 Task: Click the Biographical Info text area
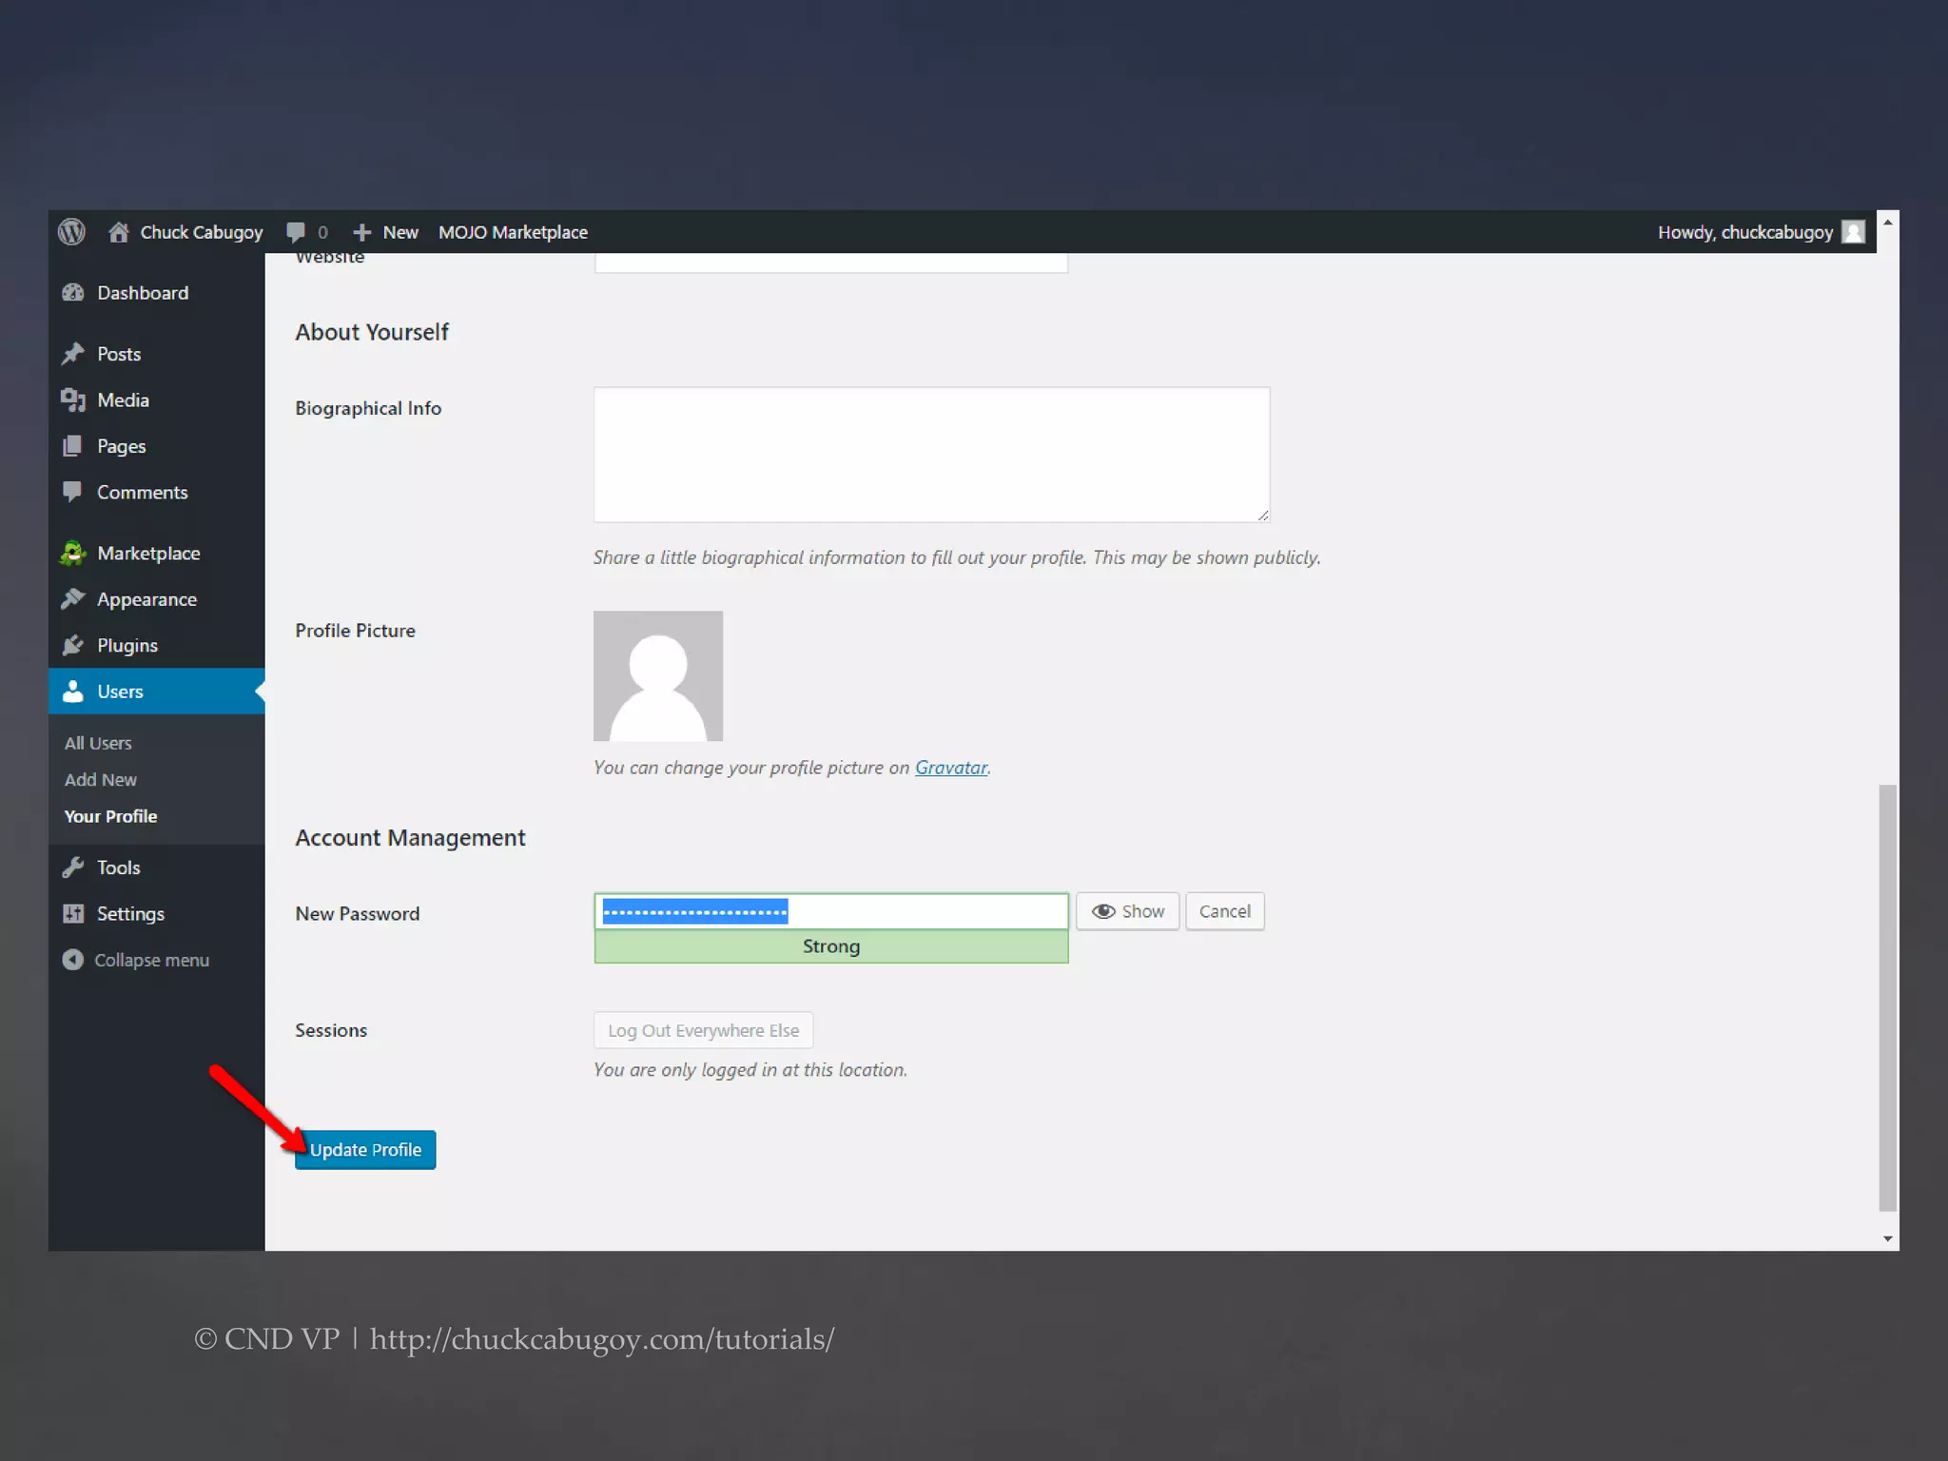[932, 455]
